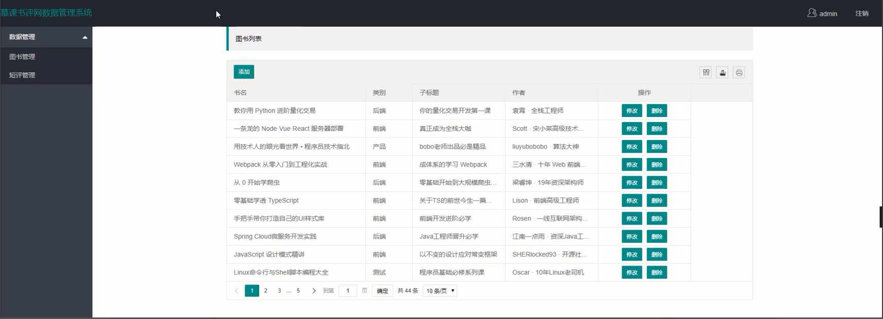Click the 测试 category cell
Viewport: 883px width, 319px height.
389,272
